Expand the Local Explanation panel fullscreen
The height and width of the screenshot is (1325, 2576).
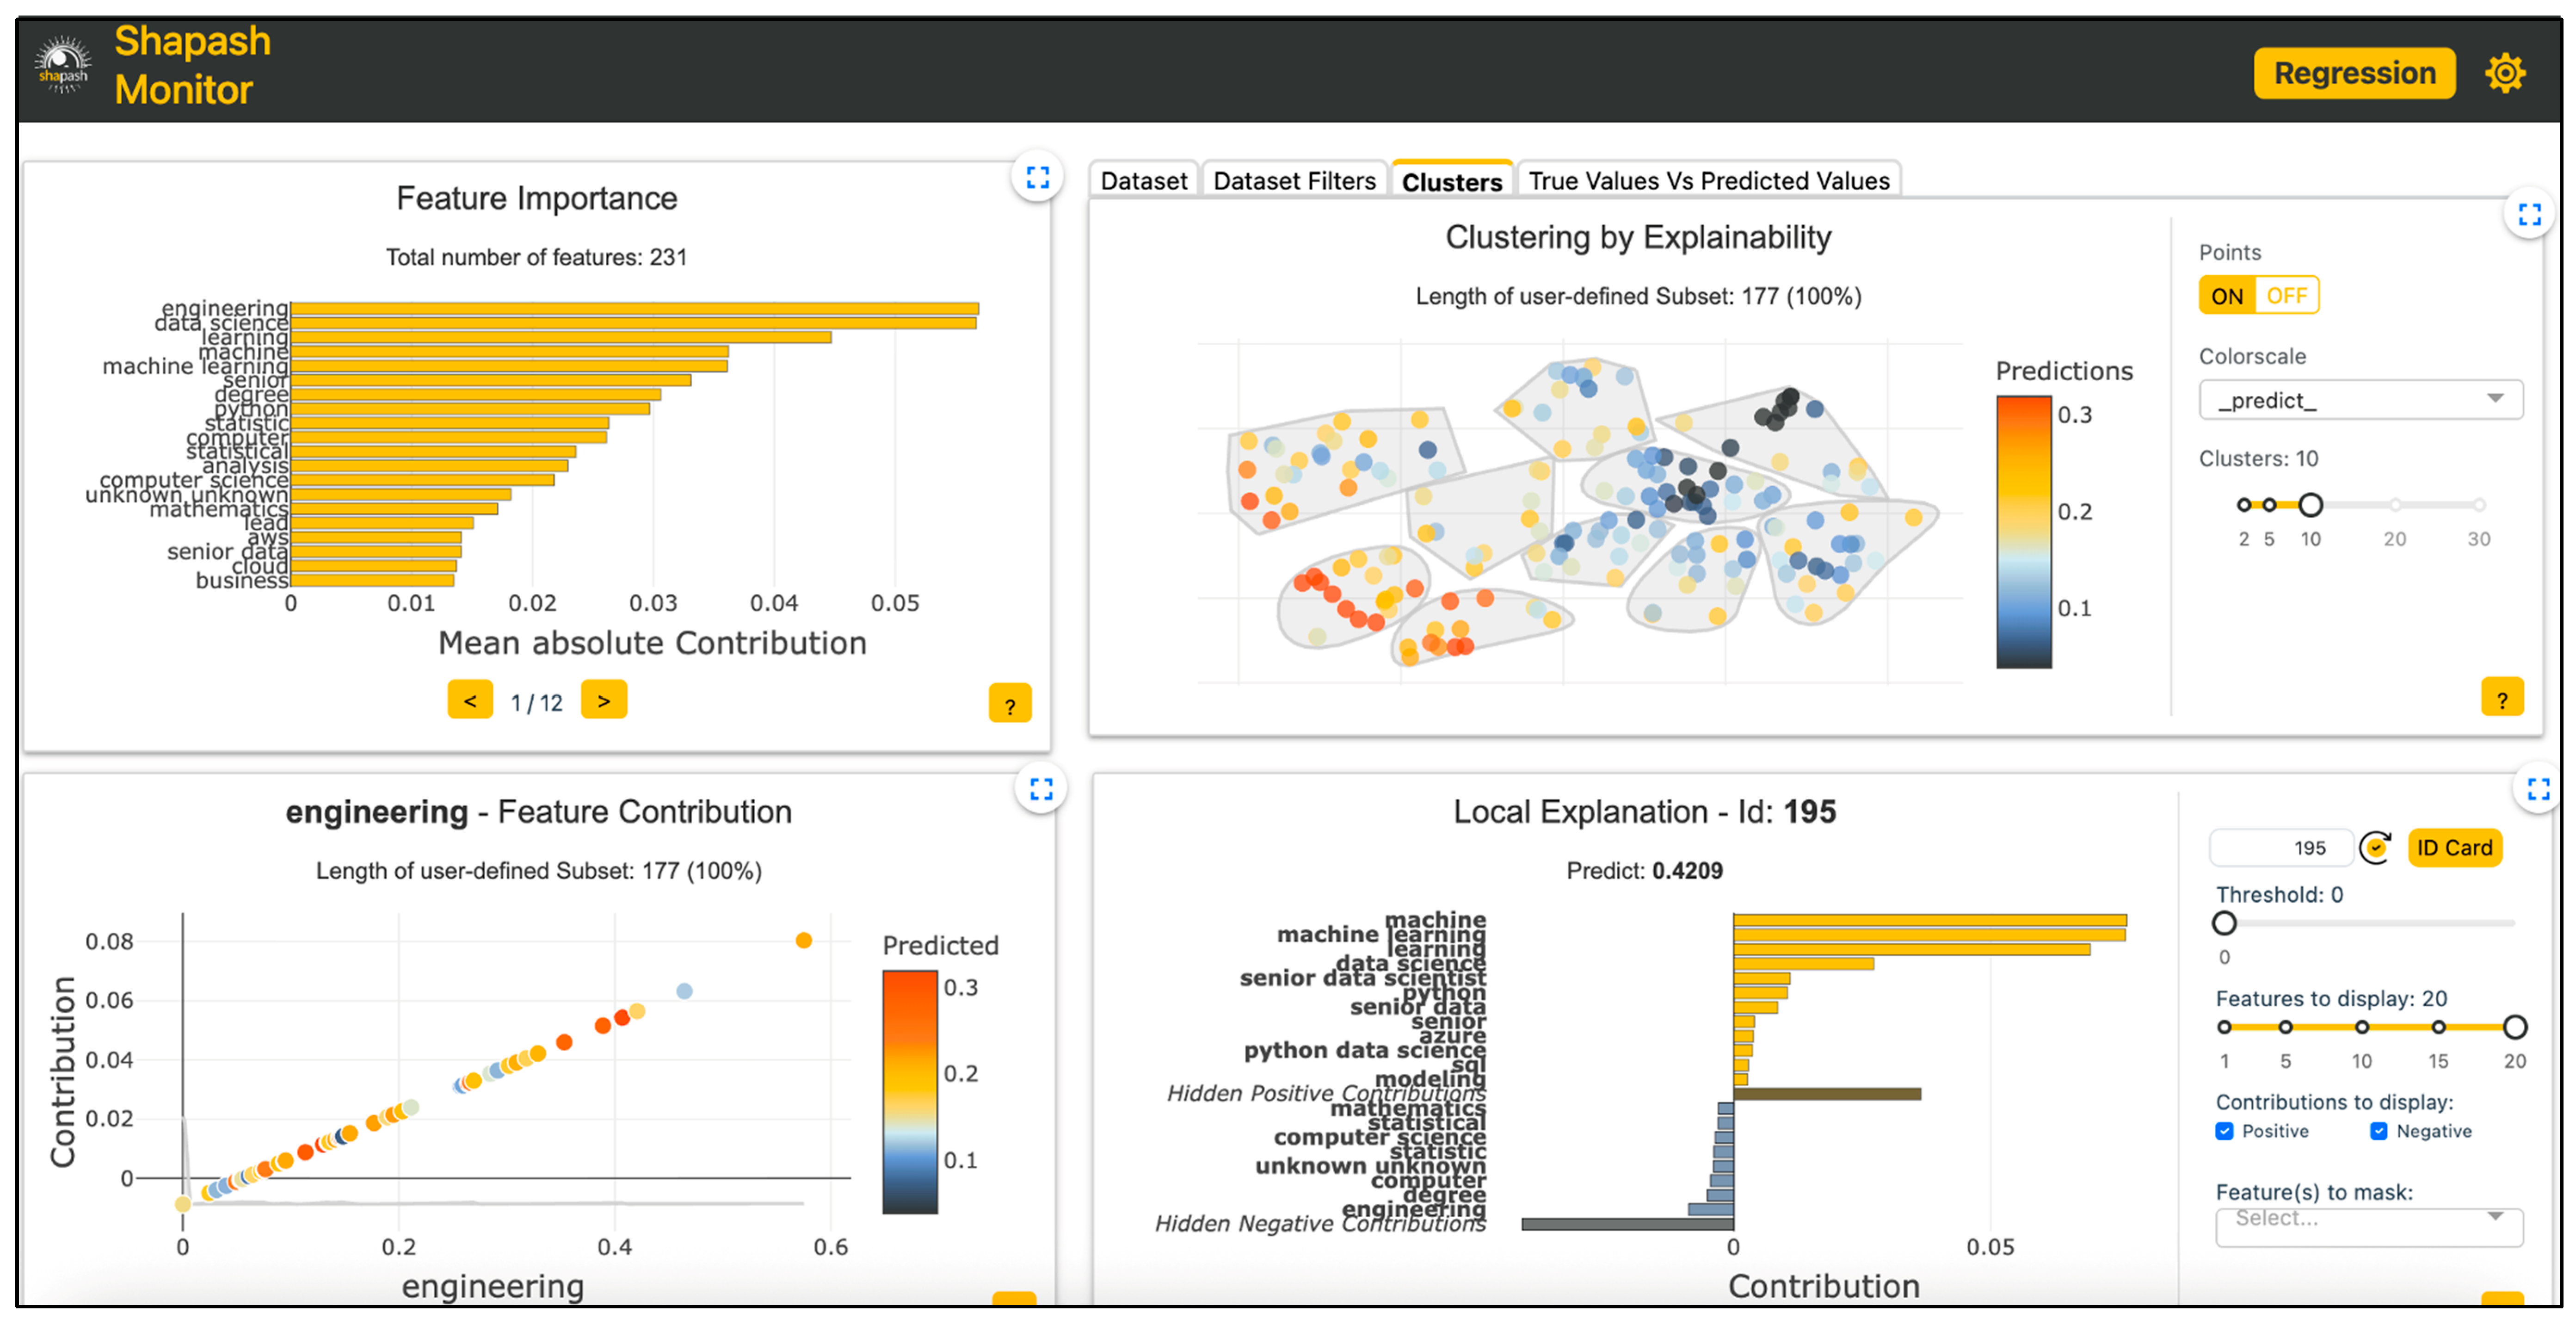coord(2538,789)
